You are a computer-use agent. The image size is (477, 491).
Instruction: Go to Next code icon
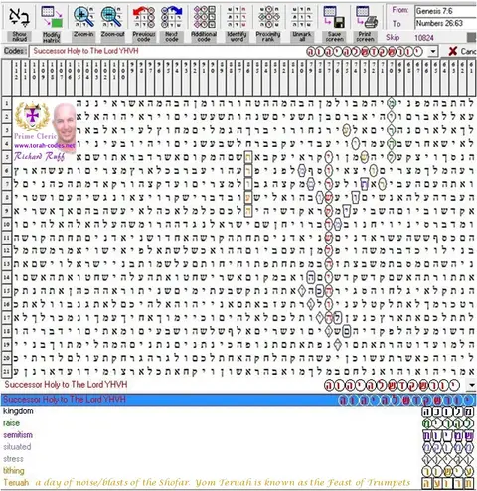coord(172,17)
